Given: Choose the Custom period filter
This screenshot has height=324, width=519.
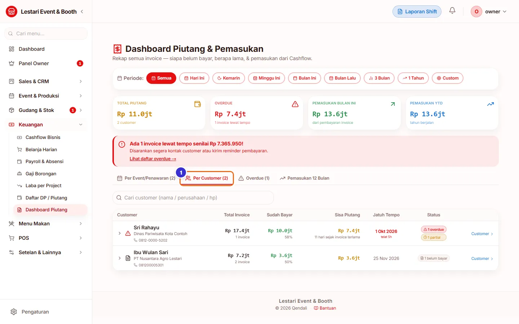Looking at the screenshot, I should click(448, 78).
